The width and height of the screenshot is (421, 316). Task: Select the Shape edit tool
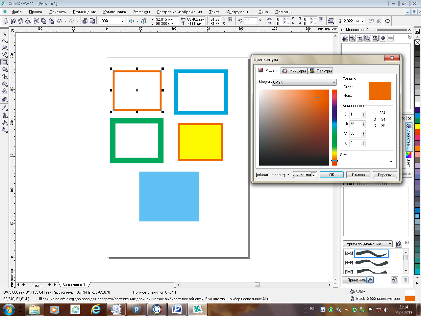4,40
